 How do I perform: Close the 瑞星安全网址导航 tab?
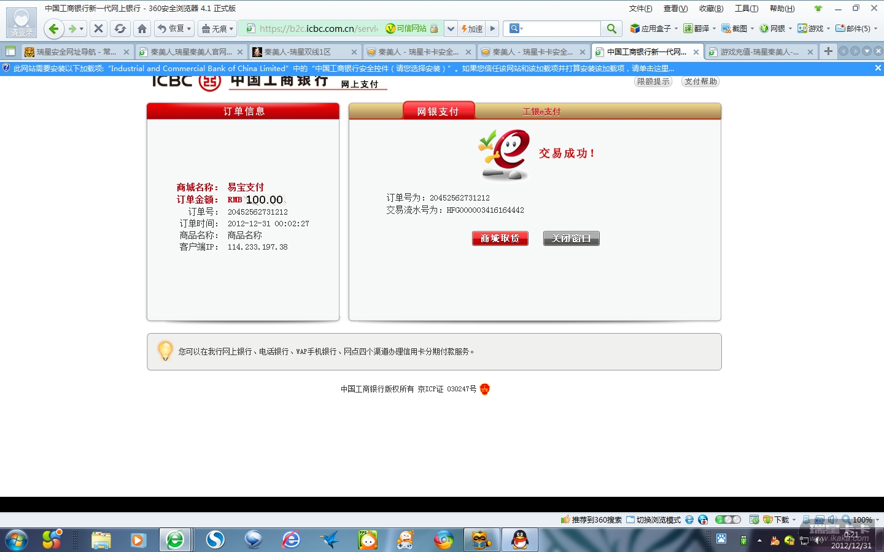tap(126, 52)
